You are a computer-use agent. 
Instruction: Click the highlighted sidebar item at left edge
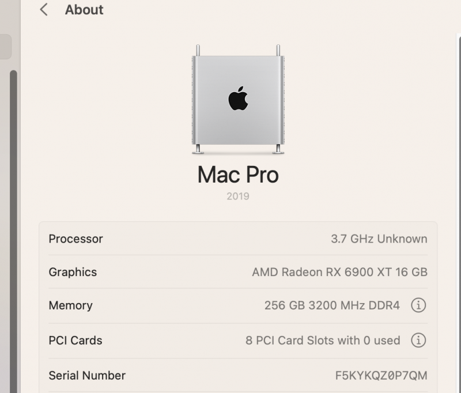tap(5, 47)
